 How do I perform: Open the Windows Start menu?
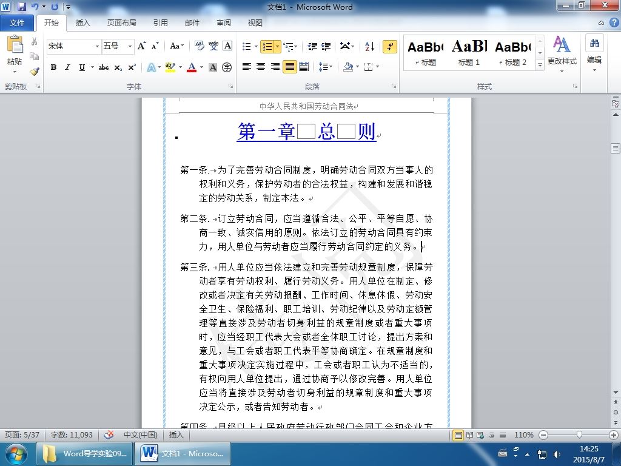tap(15, 454)
